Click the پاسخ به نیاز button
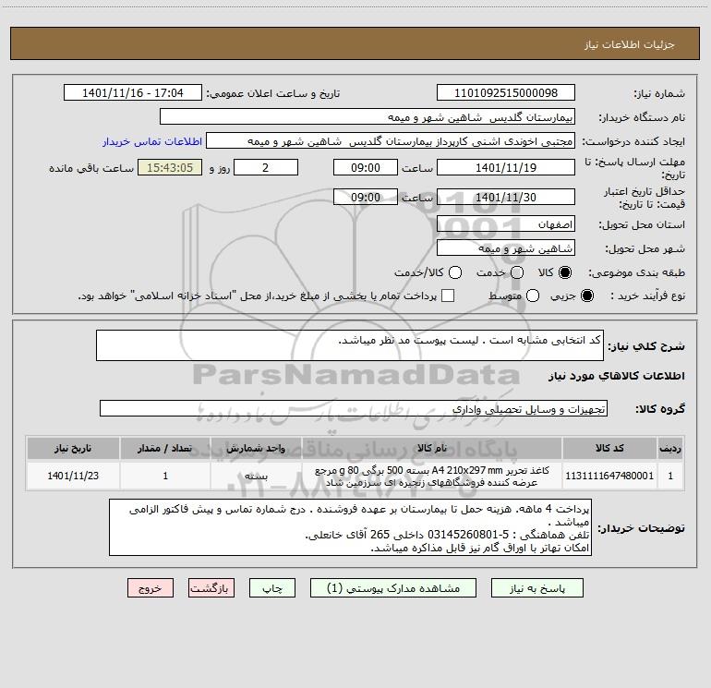 point(537,588)
